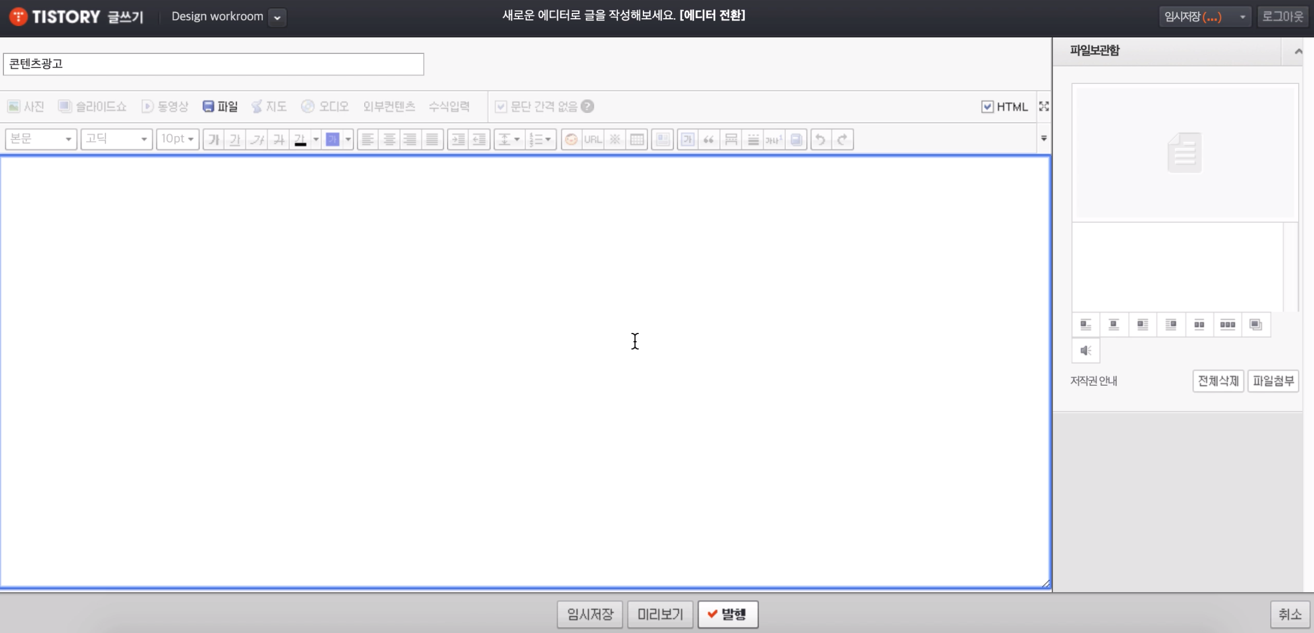The width and height of the screenshot is (1314, 633).
Task: Click the URL link insert icon
Action: (x=593, y=139)
